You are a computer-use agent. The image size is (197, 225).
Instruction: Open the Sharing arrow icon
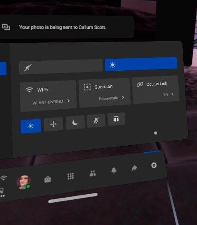(x=134, y=168)
